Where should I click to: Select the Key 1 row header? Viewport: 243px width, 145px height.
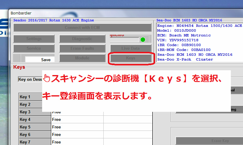pos(31,97)
